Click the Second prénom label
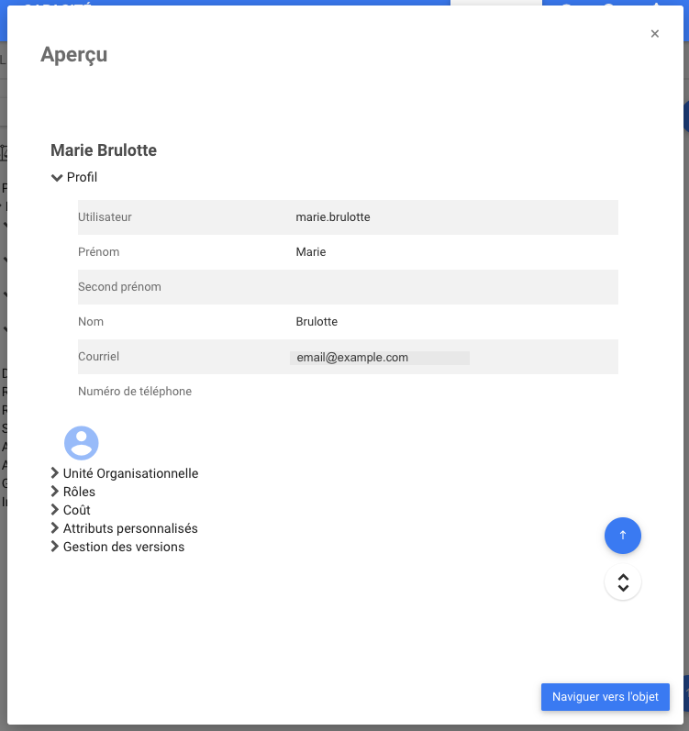 coord(119,286)
